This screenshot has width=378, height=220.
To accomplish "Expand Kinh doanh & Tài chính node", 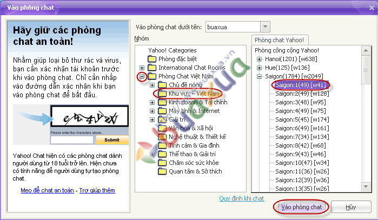I will point(152,102).
